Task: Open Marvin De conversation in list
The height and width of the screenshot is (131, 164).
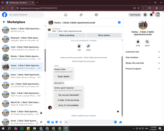Action: 22,103
